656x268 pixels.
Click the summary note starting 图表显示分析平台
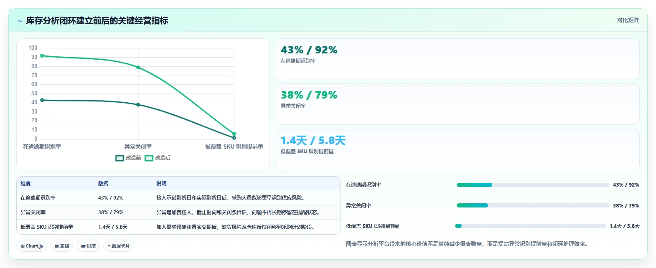(468, 244)
